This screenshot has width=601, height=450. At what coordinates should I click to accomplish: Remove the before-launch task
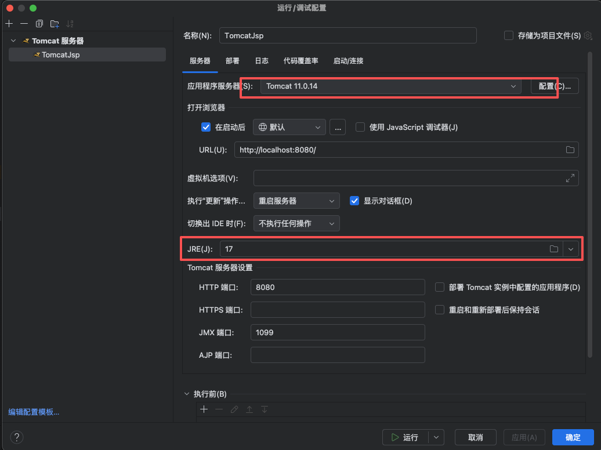[219, 409]
